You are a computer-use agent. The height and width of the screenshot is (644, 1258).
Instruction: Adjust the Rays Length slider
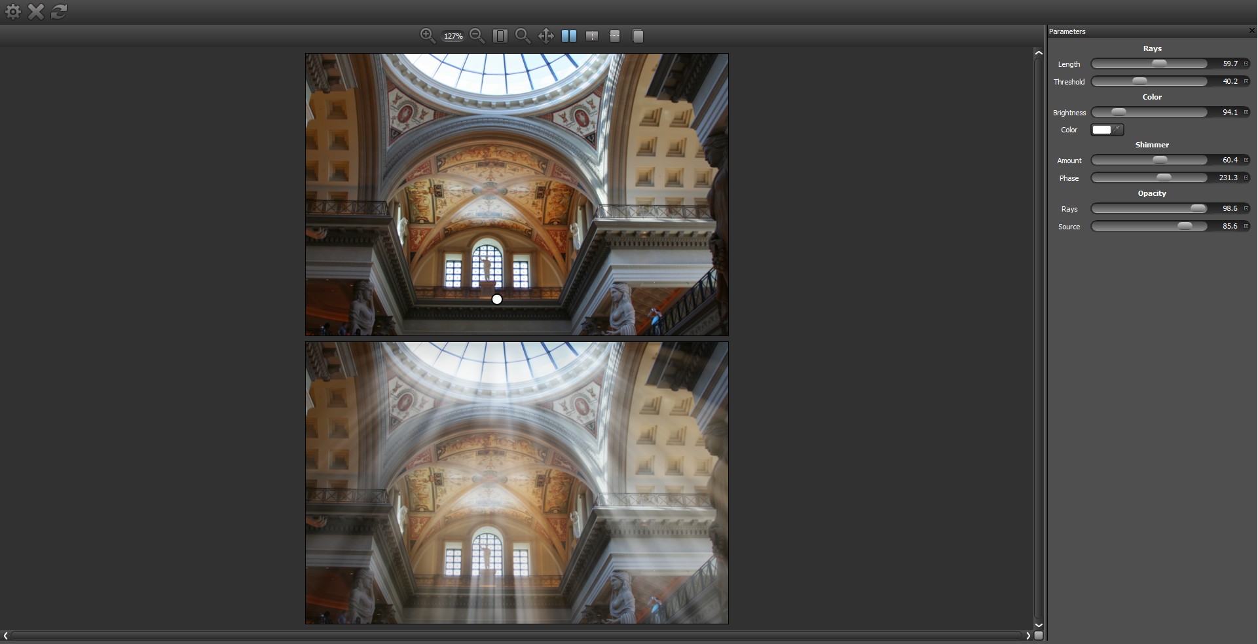(x=1149, y=64)
